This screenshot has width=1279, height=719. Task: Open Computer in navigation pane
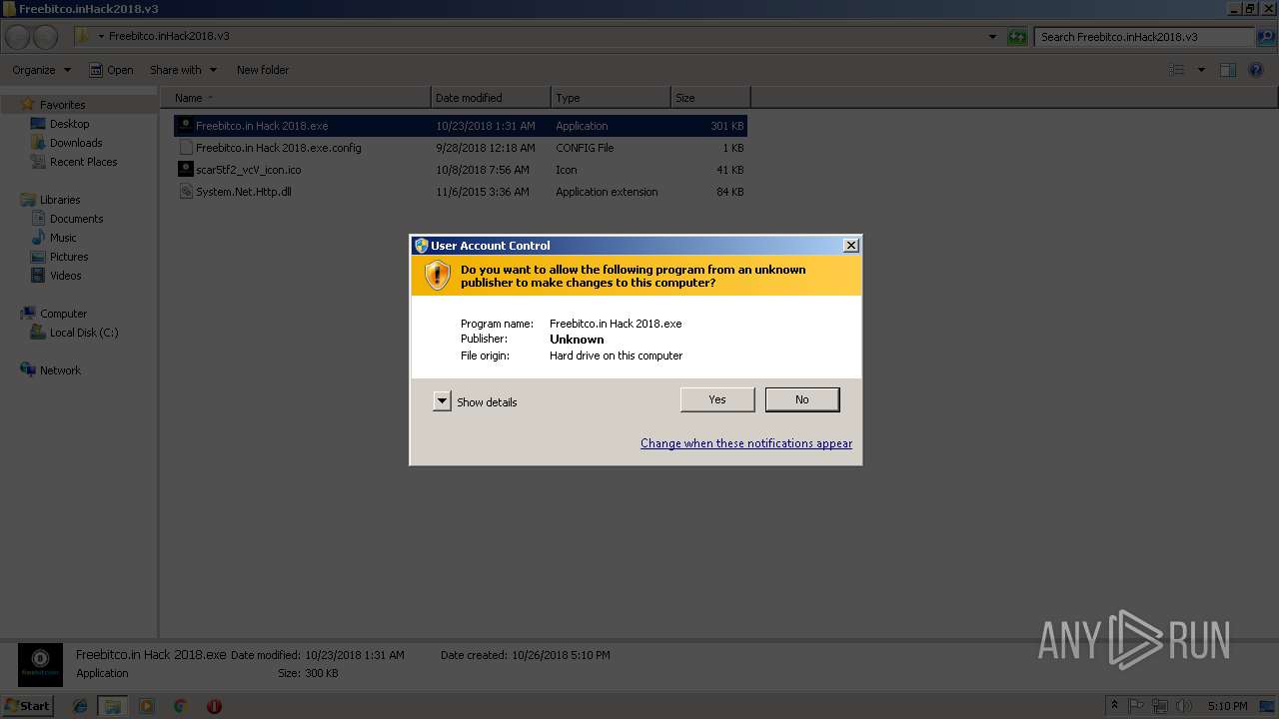(63, 314)
